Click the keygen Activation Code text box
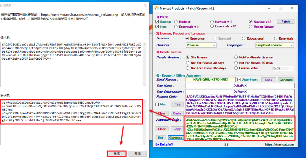The height and width of the screenshot is (158, 306). [x=240, y=128]
